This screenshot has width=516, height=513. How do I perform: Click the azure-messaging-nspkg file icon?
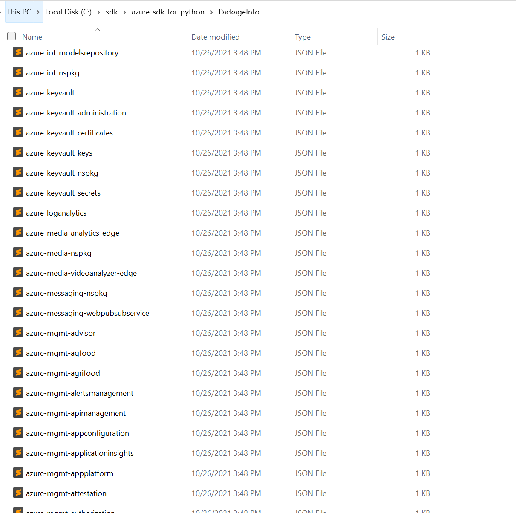click(x=18, y=292)
